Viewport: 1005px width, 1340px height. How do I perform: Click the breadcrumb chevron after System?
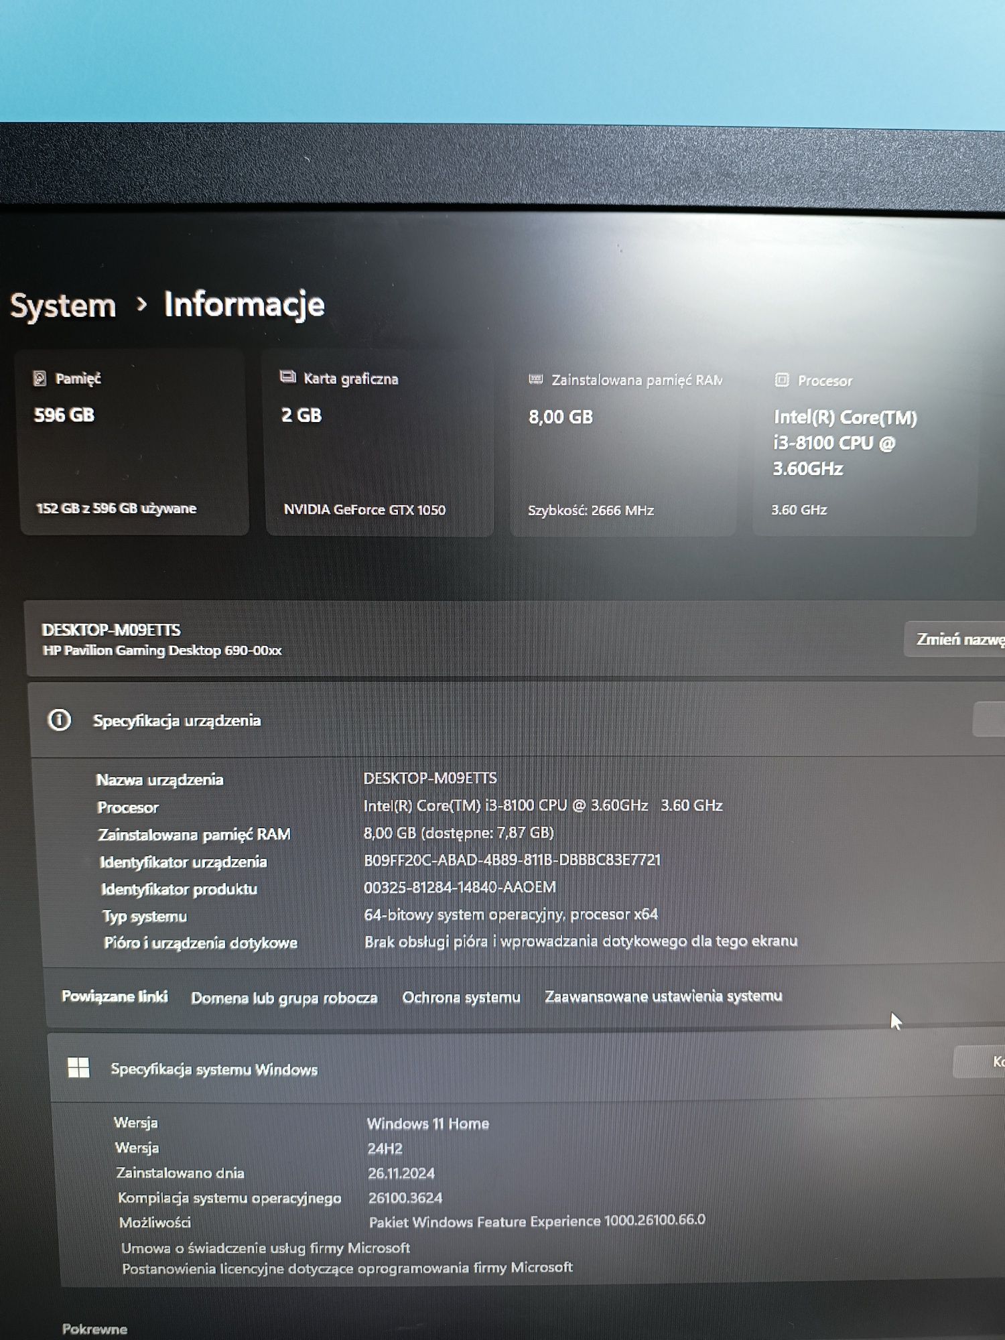[141, 305]
